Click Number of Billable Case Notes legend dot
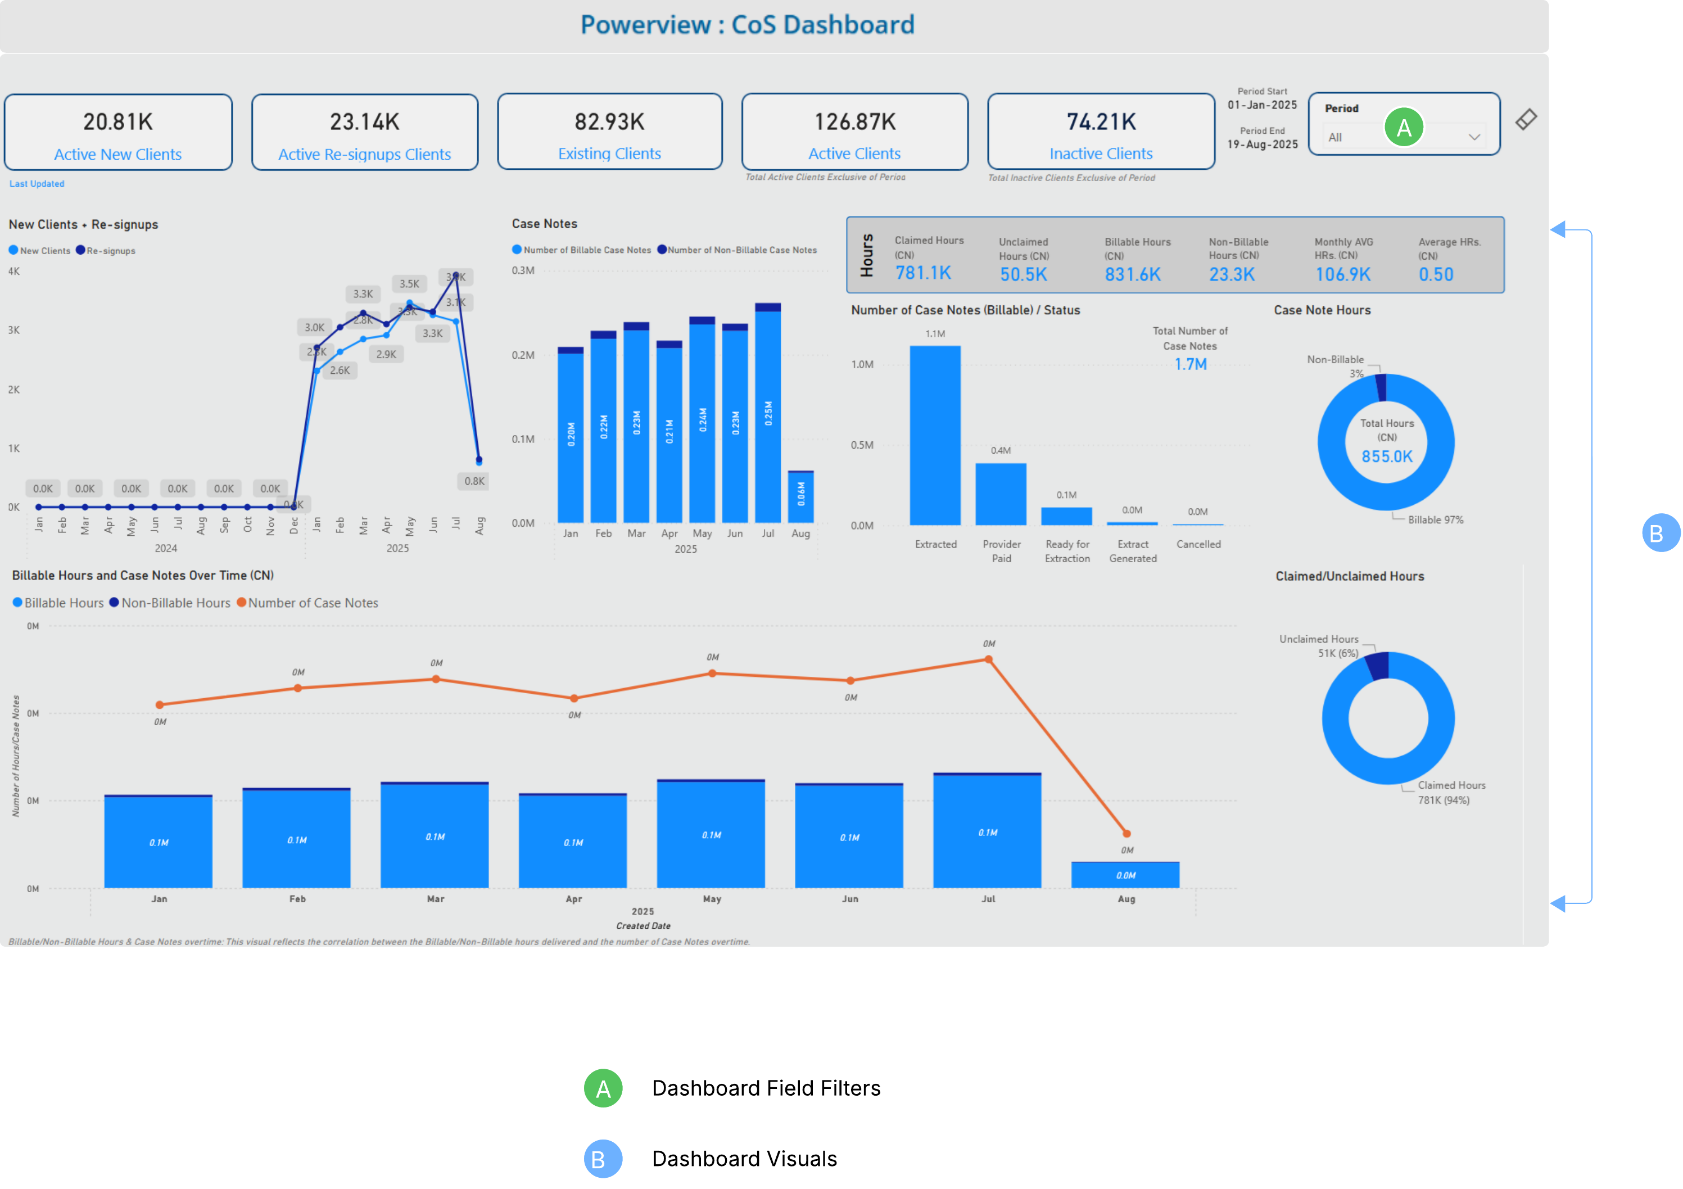Viewport: 1683px width, 1189px height. point(517,250)
